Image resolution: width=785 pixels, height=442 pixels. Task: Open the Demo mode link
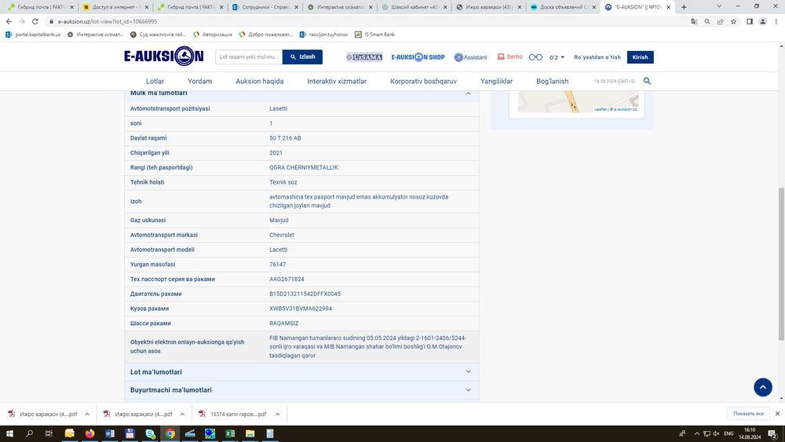tap(509, 57)
